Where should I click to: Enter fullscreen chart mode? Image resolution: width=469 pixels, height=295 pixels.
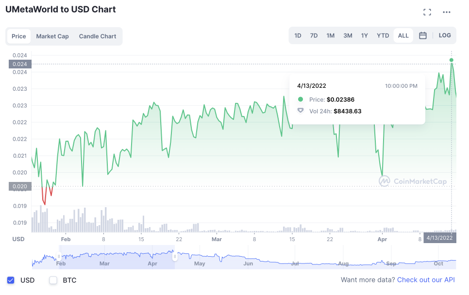pyautogui.click(x=427, y=12)
